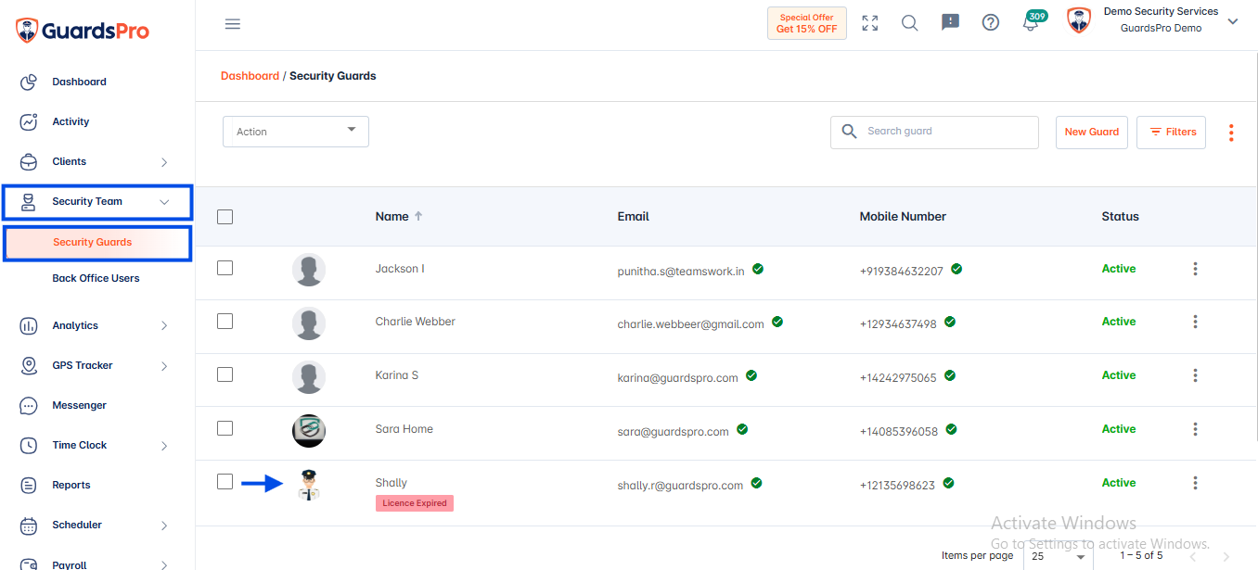This screenshot has width=1258, height=570.
Task: Collapse the Security Team chevron
Action: click(164, 202)
